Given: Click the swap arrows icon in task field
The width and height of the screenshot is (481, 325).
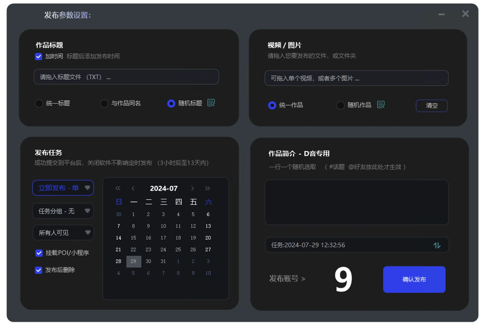Looking at the screenshot, I should tap(437, 245).
